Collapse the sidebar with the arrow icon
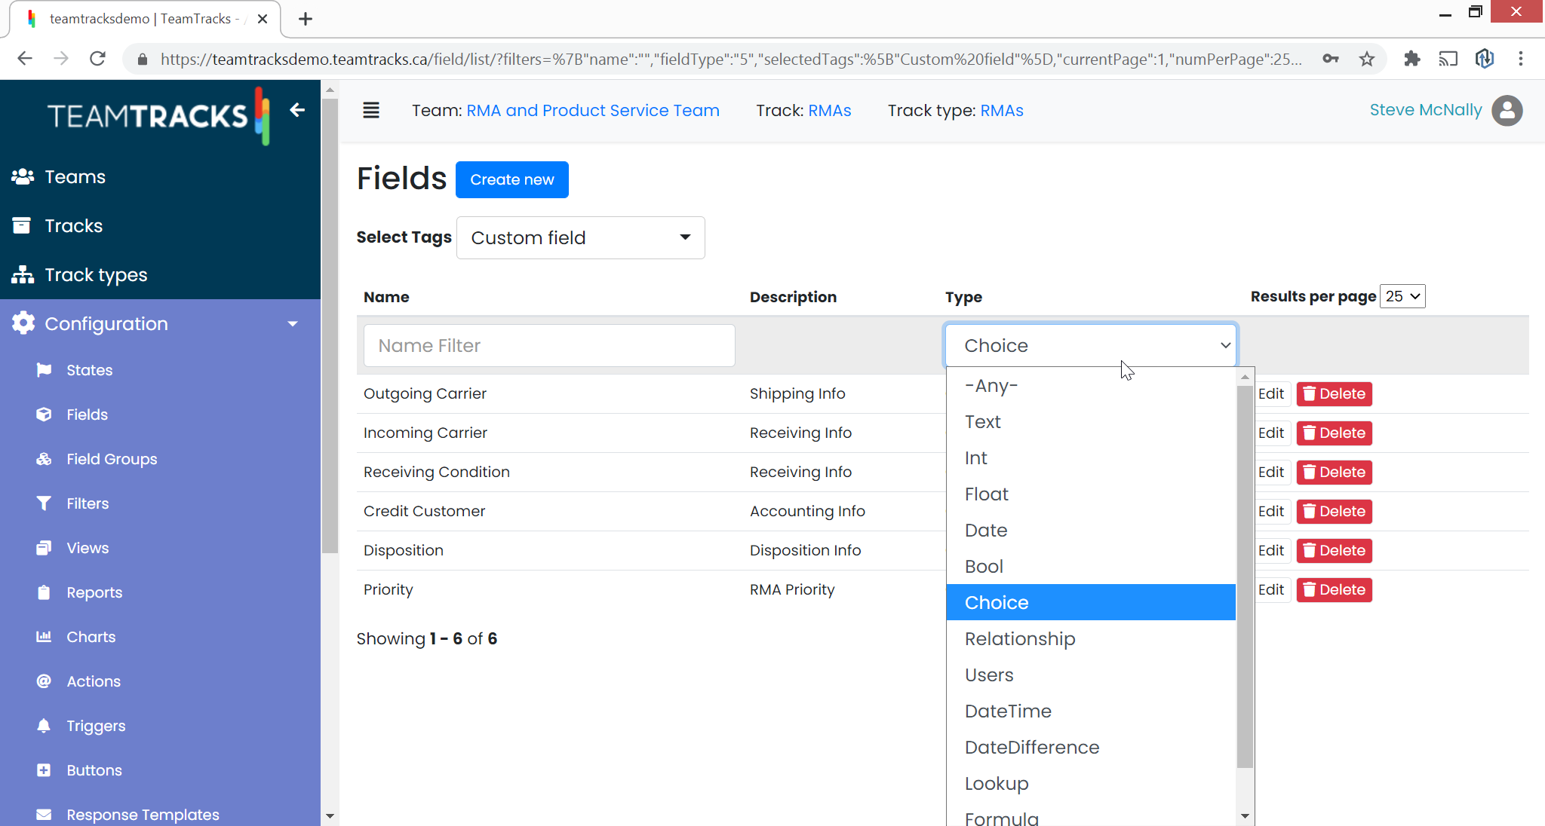 296,110
